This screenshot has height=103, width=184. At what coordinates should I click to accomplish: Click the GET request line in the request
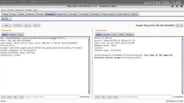click(33, 38)
